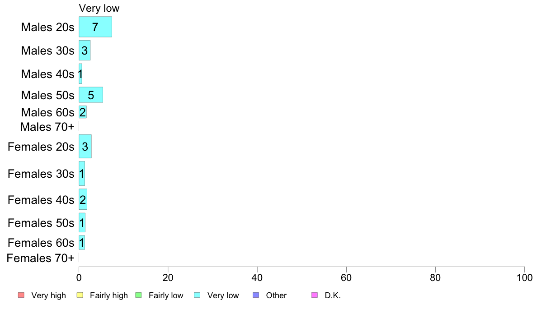Click the Fairly high yellow legend swatch
The image size is (537, 332).
coord(80,295)
